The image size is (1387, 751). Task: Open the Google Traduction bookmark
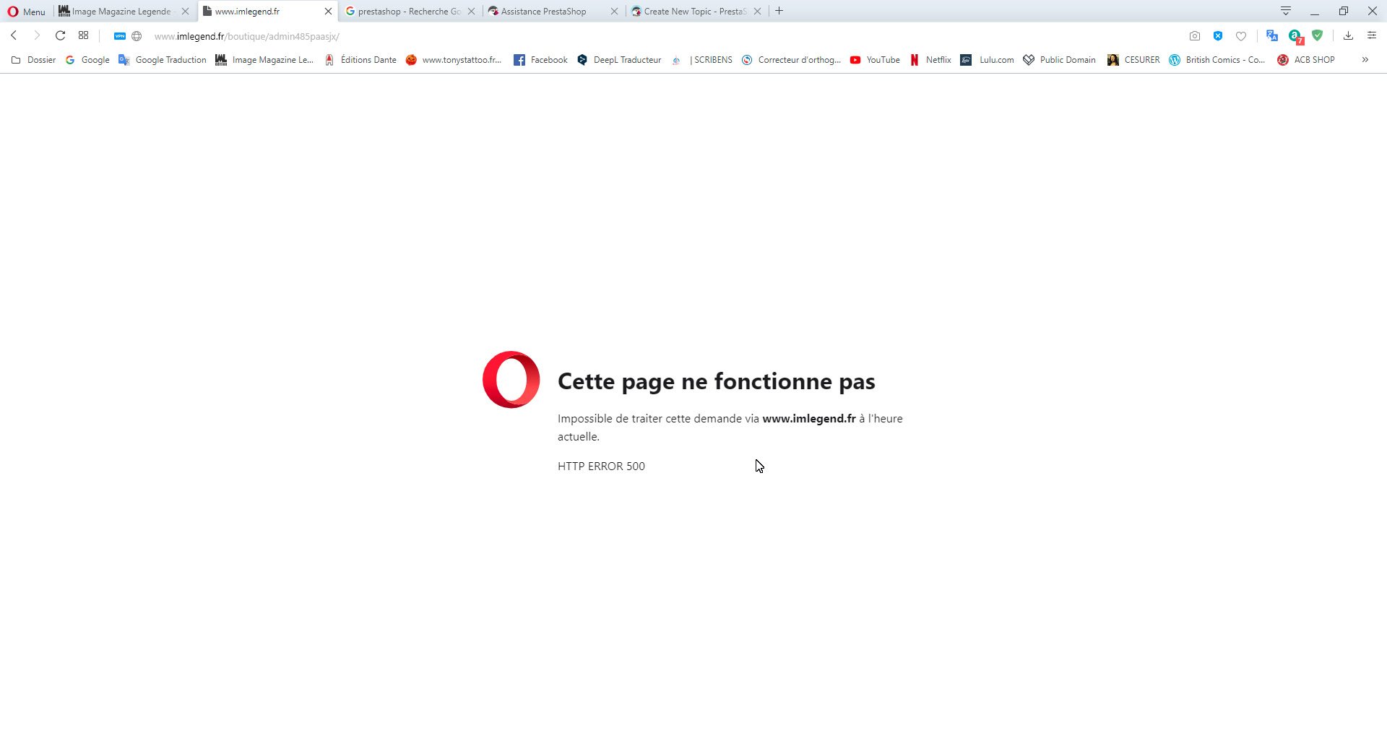pos(163,60)
